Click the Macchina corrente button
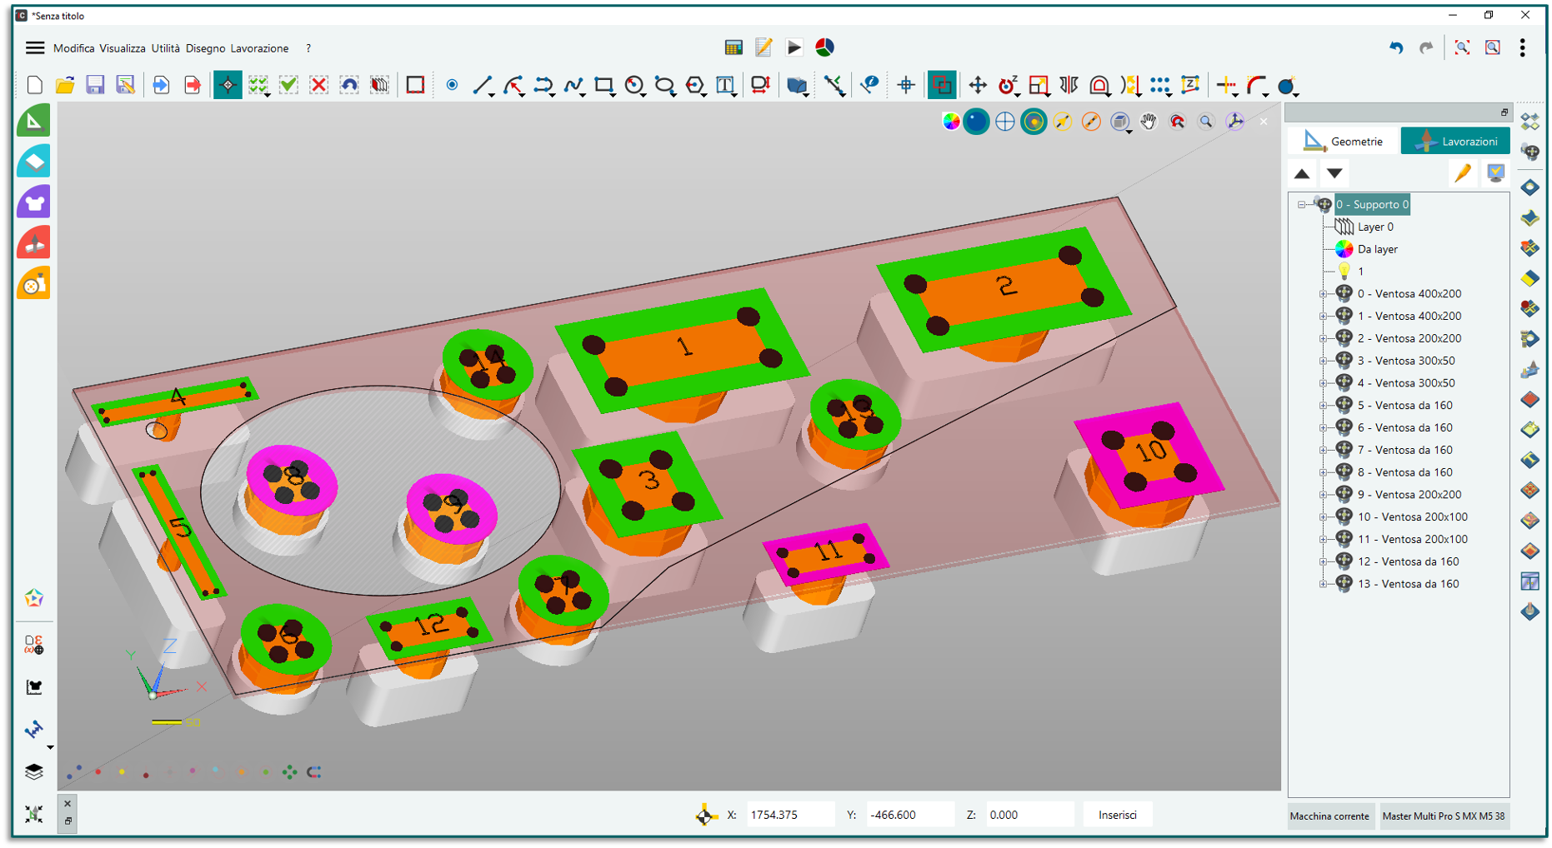The height and width of the screenshot is (848, 1552). tap(1329, 816)
